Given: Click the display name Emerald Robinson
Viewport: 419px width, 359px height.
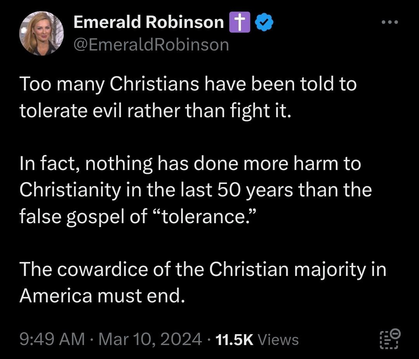Looking at the screenshot, I should tap(149, 23).
